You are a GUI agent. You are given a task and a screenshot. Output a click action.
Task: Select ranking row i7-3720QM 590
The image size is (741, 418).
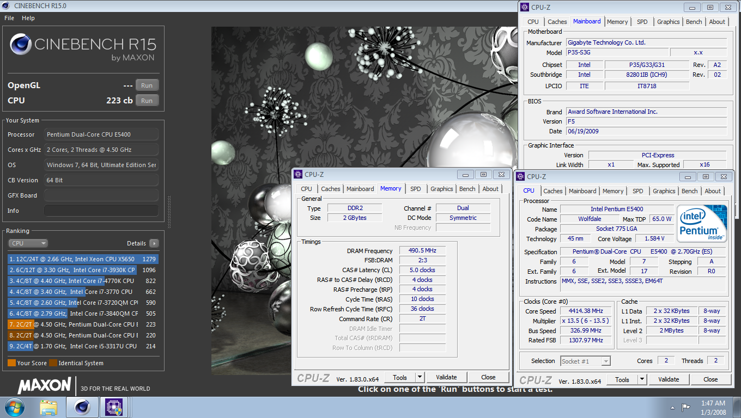pos(83,303)
